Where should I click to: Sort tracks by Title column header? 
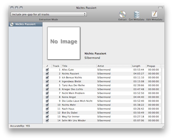pos(79,66)
